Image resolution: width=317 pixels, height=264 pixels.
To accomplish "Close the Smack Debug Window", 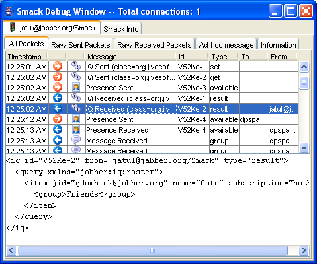I will coord(306,11).
